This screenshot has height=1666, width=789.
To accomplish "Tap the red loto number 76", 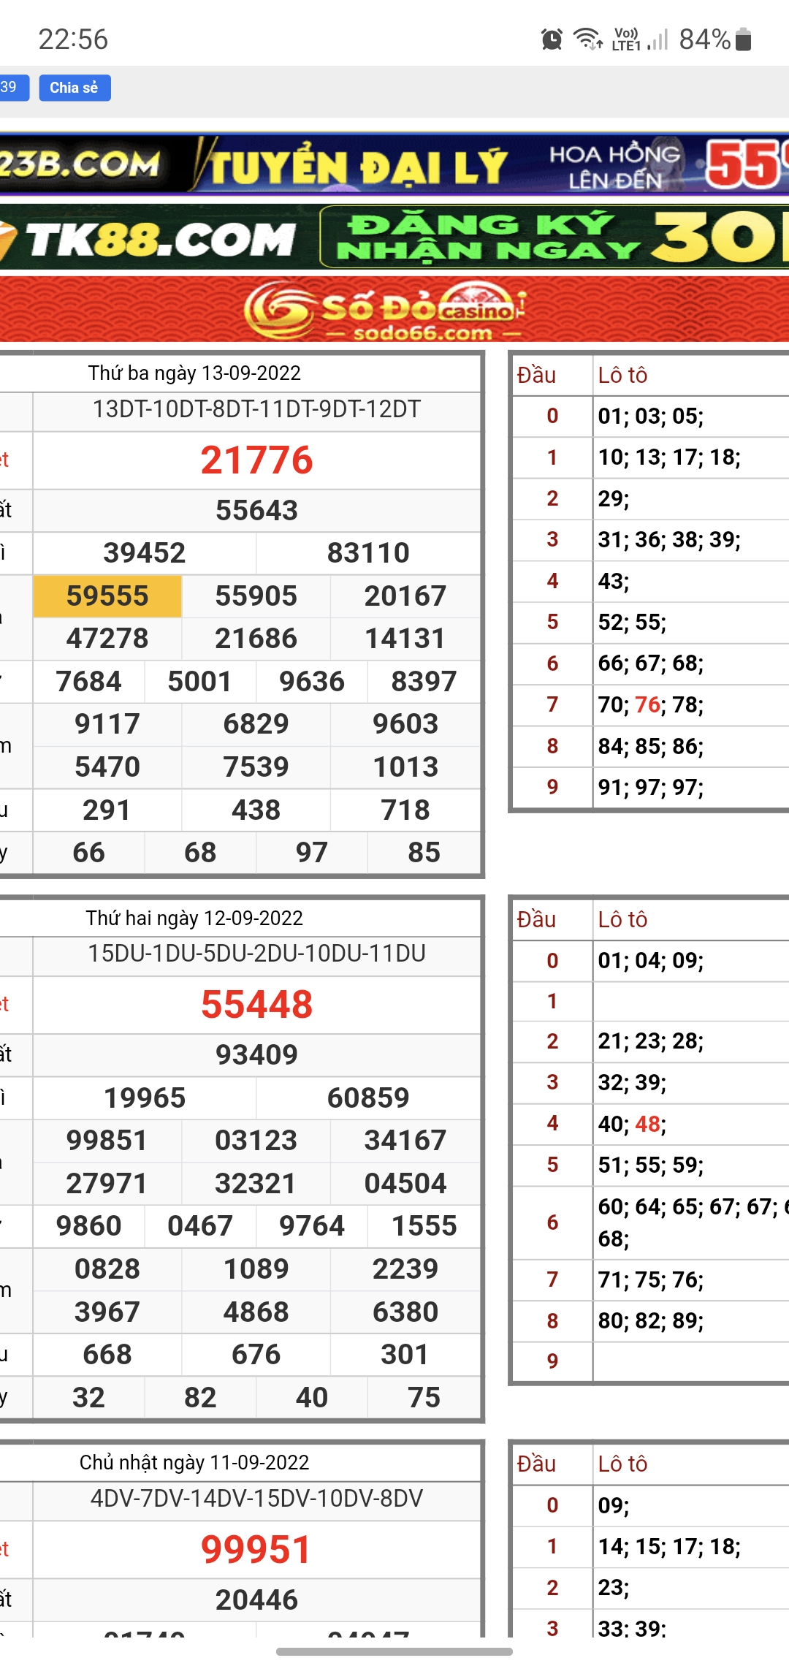I will [647, 704].
